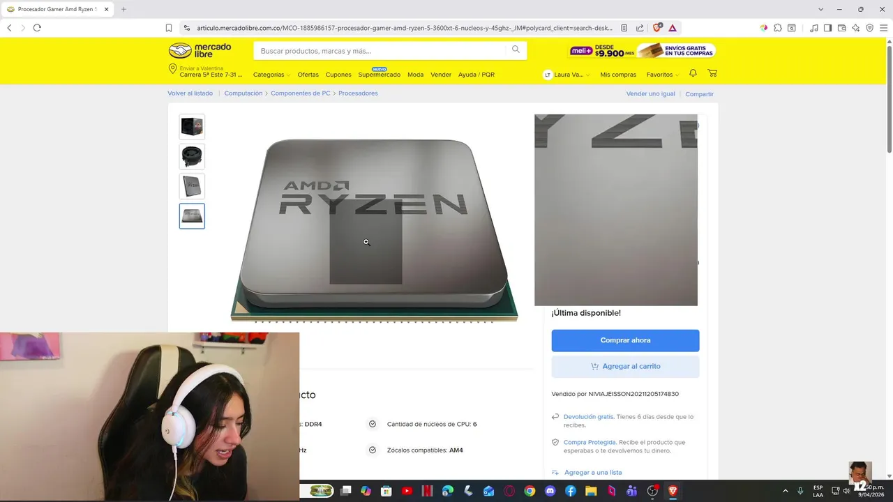
Task: Select the third processor thumbnail
Action: click(x=192, y=186)
